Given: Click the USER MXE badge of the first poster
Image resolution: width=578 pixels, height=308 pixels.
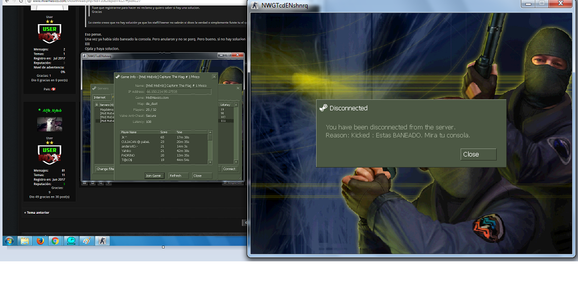Looking at the screenshot, I should coord(49,34).
